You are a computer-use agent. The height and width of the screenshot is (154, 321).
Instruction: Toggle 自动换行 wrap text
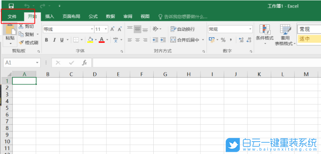pyautogui.click(x=182, y=29)
